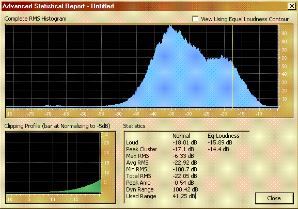Click the Normal column header
The image size is (298, 209).
point(181,136)
